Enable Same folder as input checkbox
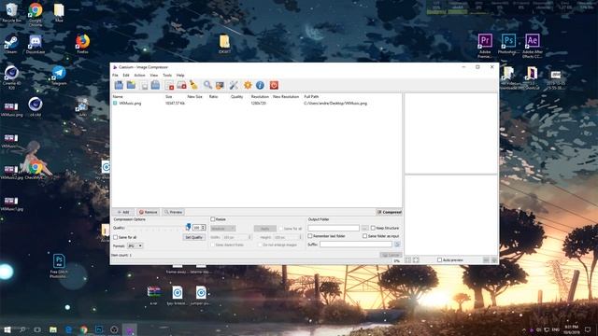This screenshot has width=598, height=336. click(x=365, y=236)
